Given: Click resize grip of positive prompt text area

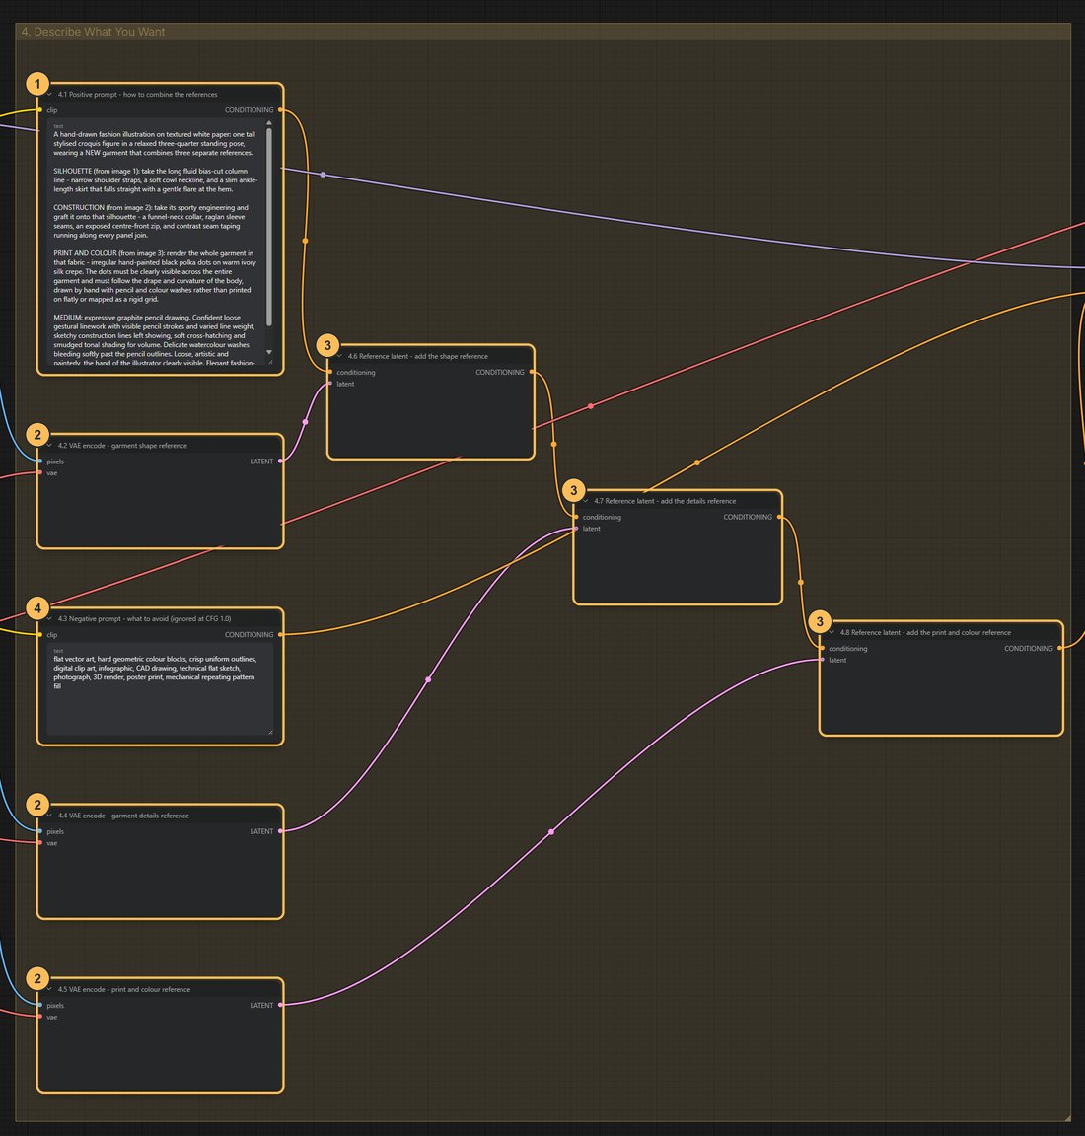Looking at the screenshot, I should 270,362.
